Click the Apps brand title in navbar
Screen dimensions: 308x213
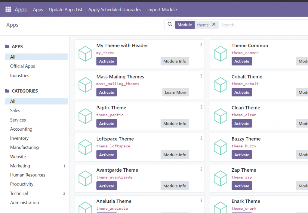(21, 9)
